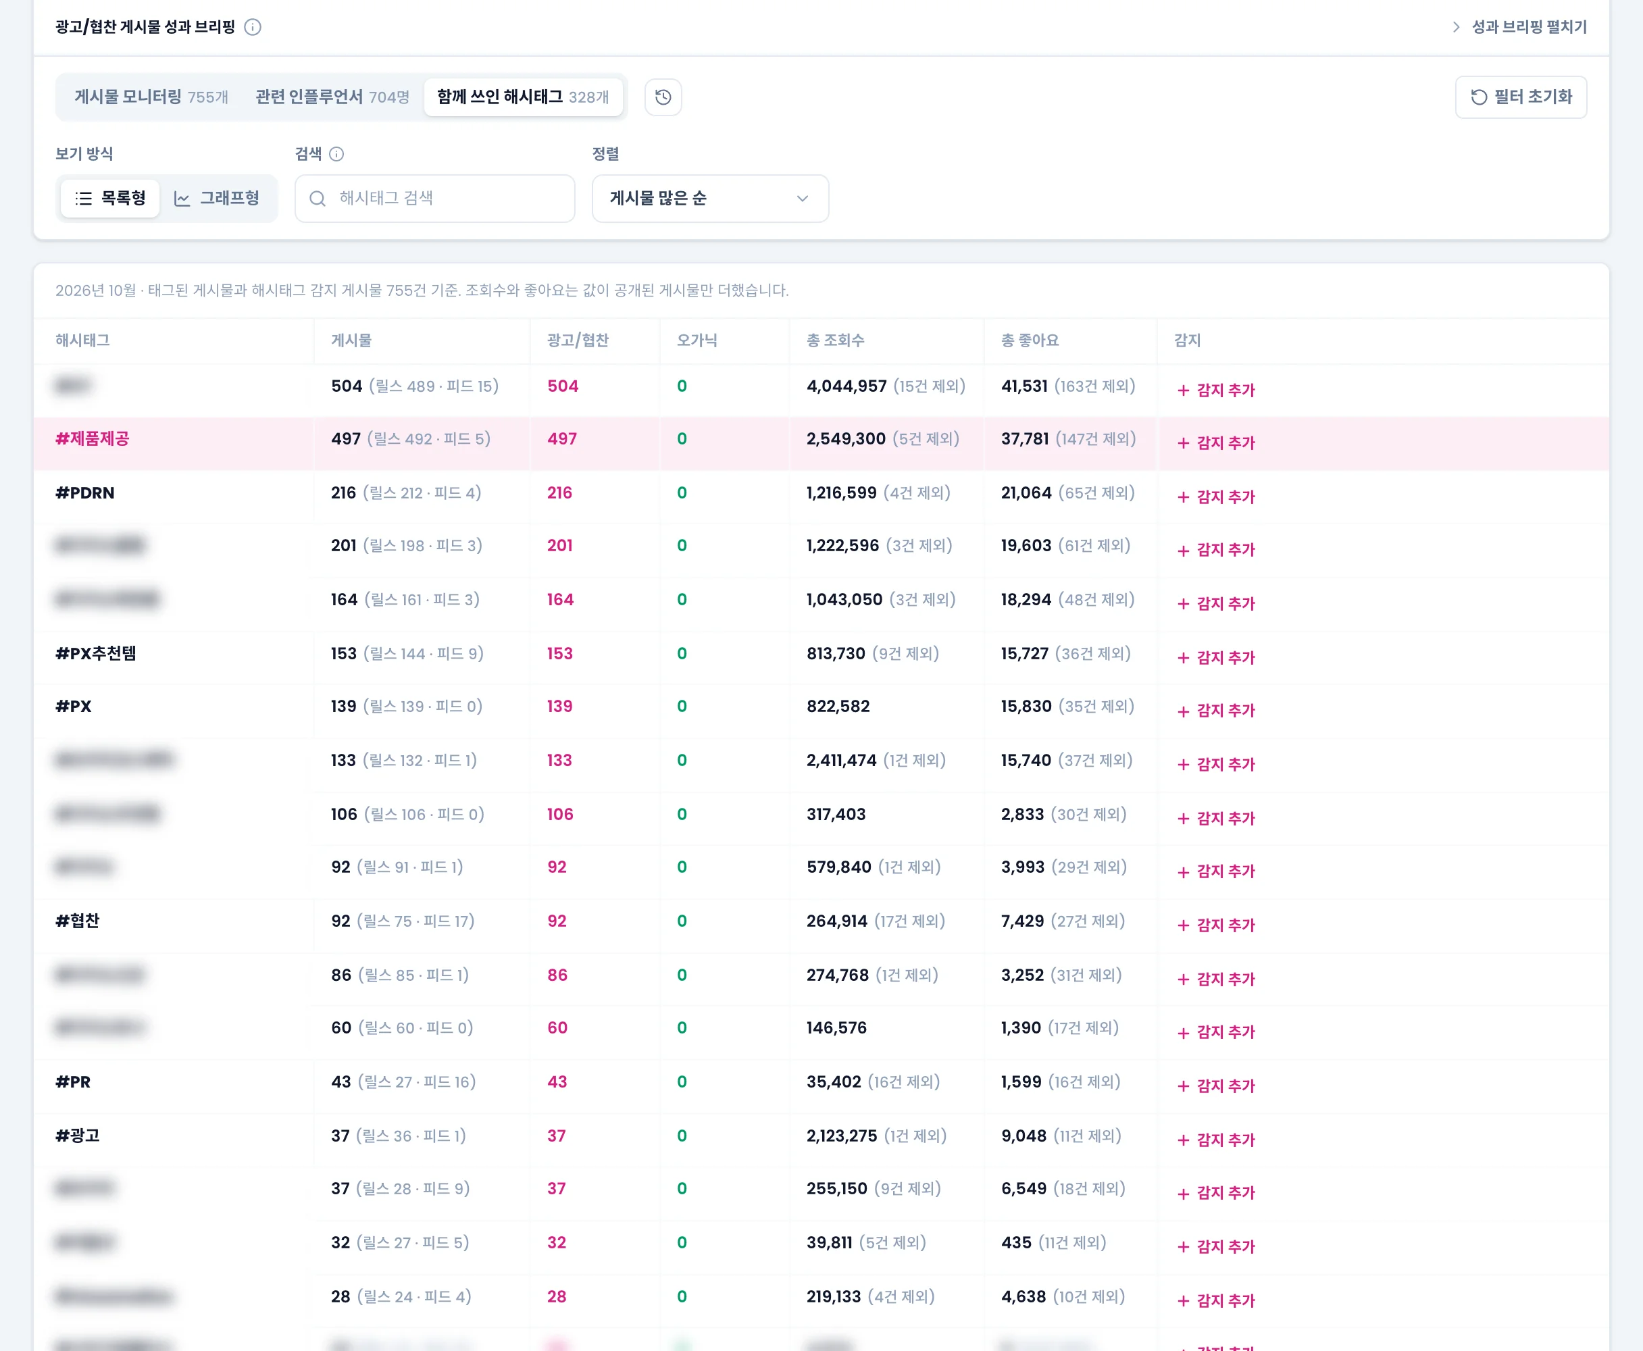This screenshot has height=1351, width=1643.
Task: Open the history clock icon button
Action: coord(663,97)
